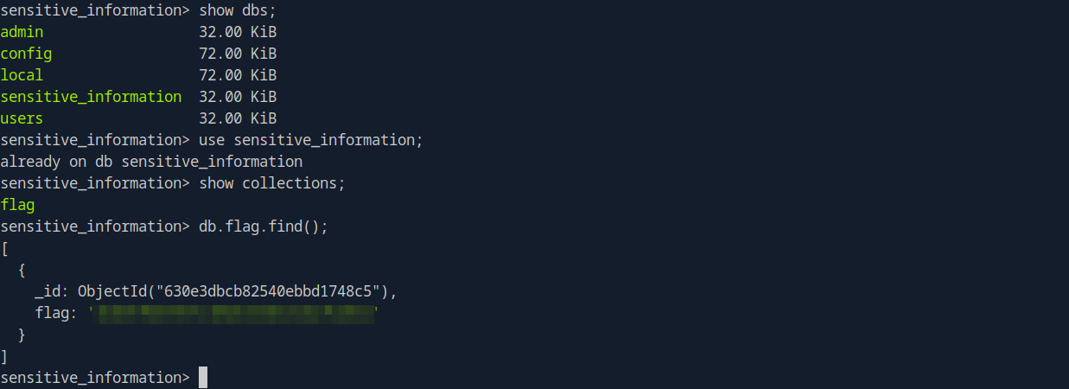Select the admin database name
The width and height of the screenshot is (1069, 389).
[x=22, y=32]
